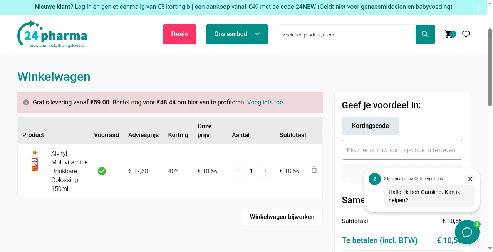Click the Voorraad column header
This screenshot has height=252, width=493.
106,135
